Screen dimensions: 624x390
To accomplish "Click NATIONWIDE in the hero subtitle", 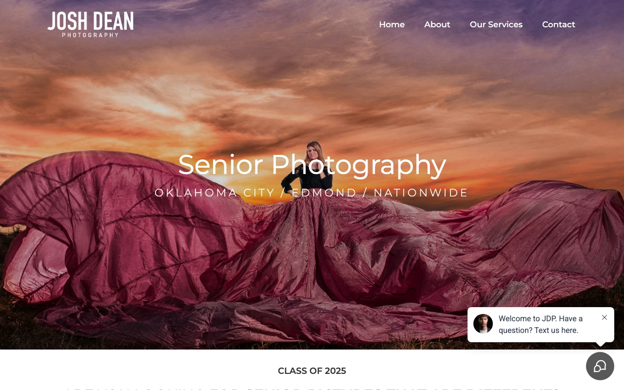I will (421, 193).
